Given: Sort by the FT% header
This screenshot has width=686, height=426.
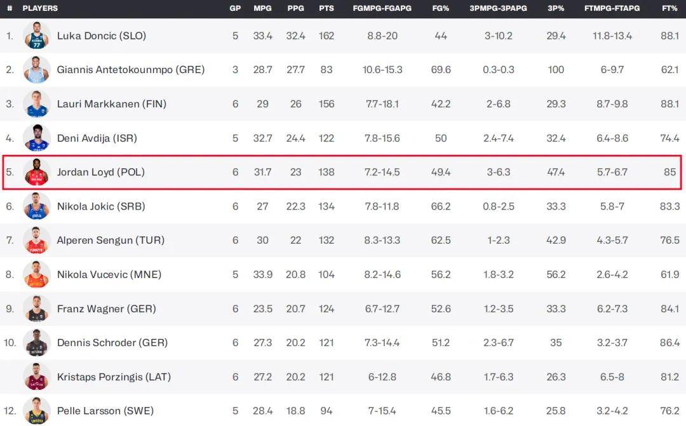Looking at the screenshot, I should click(669, 8).
